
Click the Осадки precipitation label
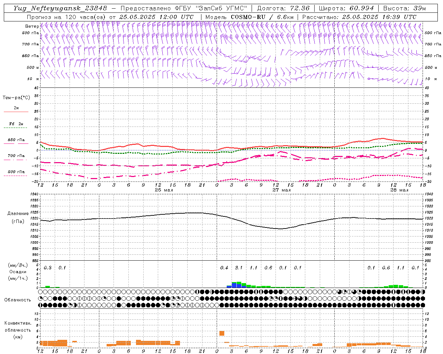[18, 272]
